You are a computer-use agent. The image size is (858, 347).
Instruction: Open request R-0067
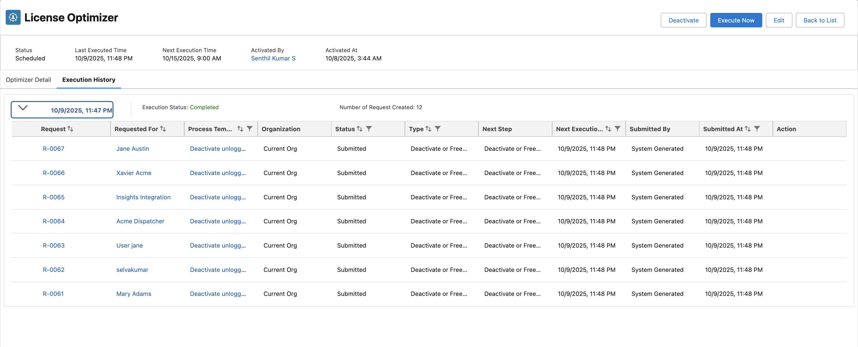53,148
